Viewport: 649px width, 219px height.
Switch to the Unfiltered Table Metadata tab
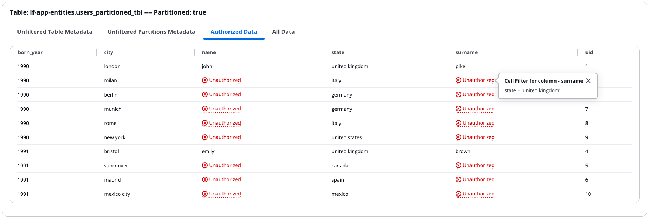[55, 32]
